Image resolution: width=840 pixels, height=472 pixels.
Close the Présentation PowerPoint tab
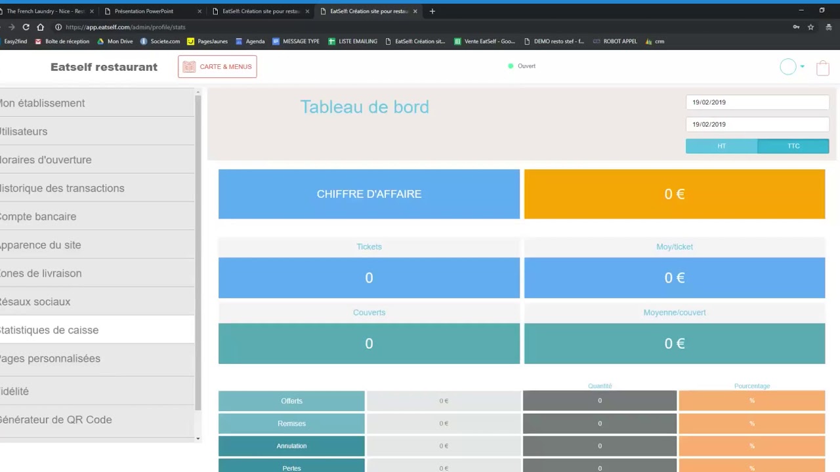[199, 11]
